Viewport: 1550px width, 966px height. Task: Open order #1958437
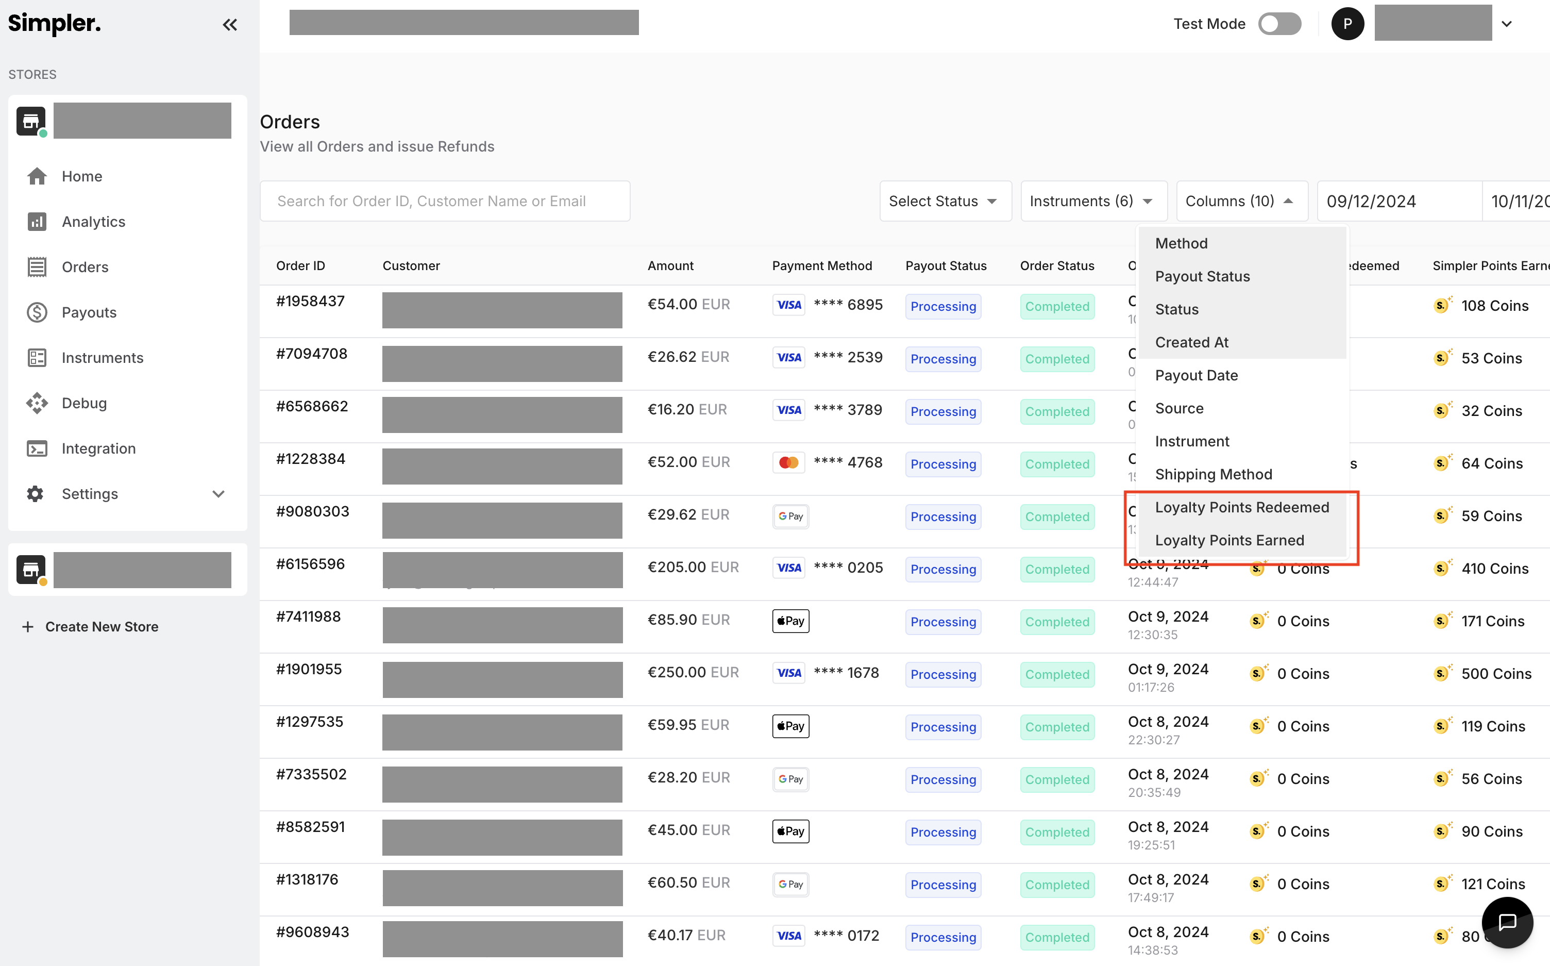click(x=310, y=301)
